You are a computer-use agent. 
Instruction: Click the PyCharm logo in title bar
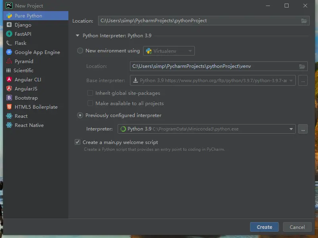tap(9, 6)
